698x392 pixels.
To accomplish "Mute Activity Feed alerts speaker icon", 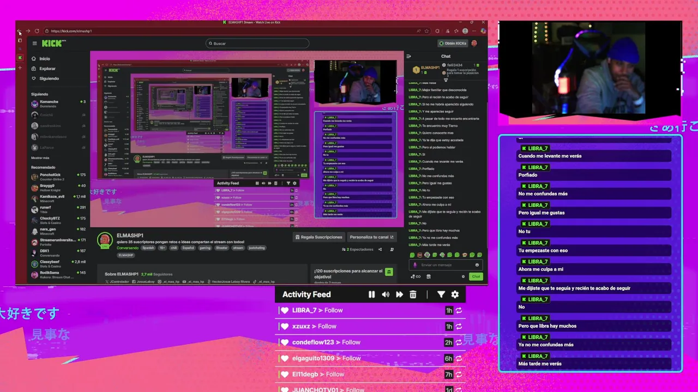I will point(386,295).
